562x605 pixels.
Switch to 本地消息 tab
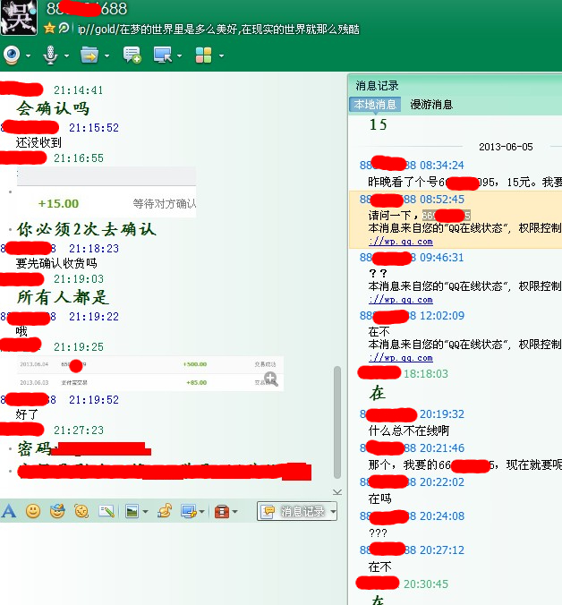click(x=374, y=105)
